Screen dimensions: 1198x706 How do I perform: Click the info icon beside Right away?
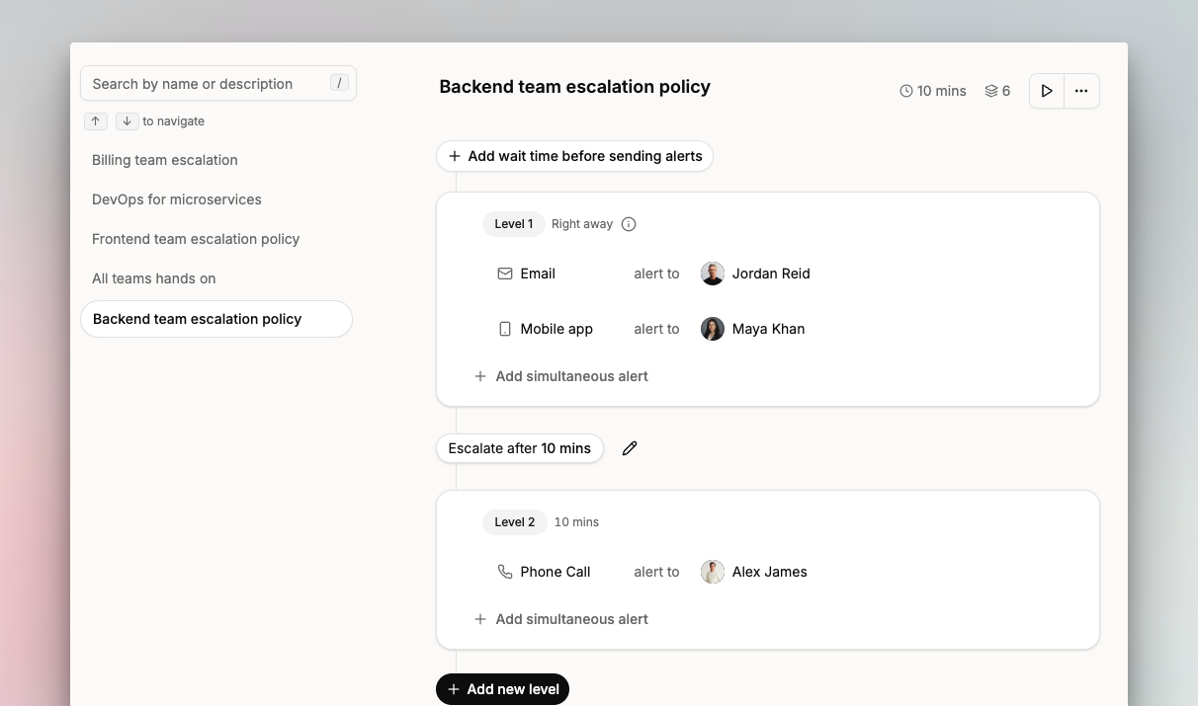pos(629,224)
